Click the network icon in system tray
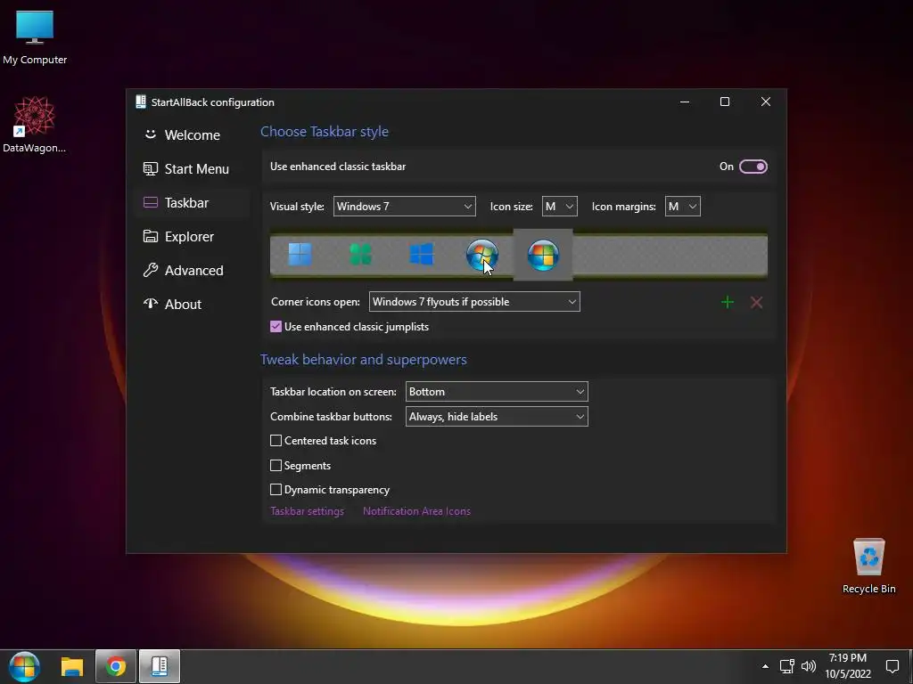The height and width of the screenshot is (684, 913). pos(787,666)
